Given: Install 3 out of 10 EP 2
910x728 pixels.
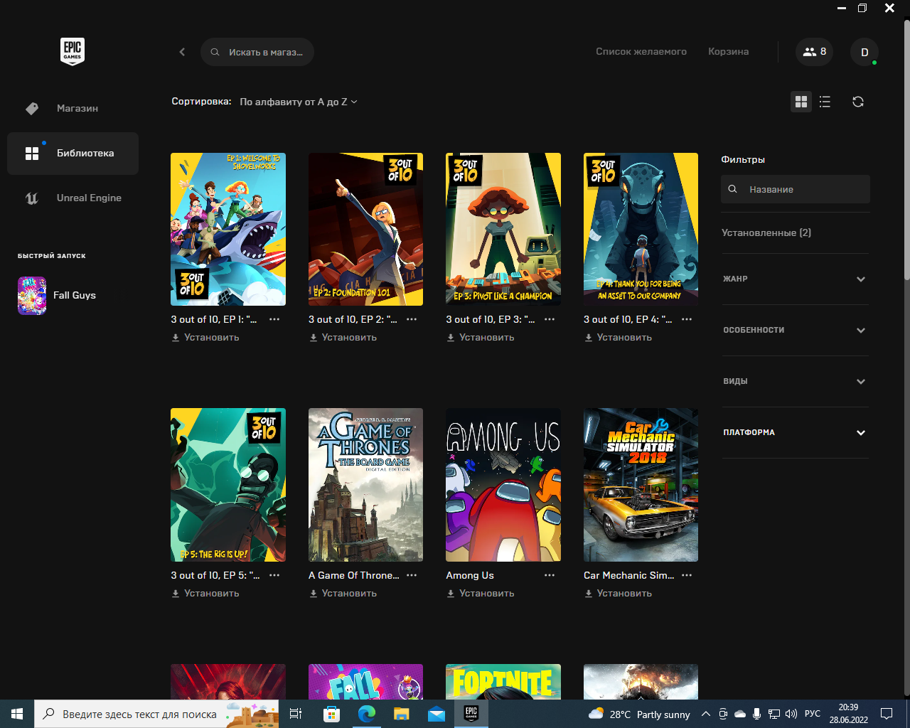Looking at the screenshot, I should [343, 338].
